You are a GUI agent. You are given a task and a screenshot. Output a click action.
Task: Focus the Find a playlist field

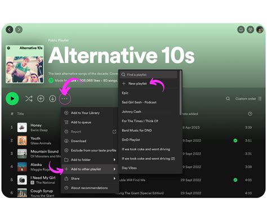coord(149,75)
